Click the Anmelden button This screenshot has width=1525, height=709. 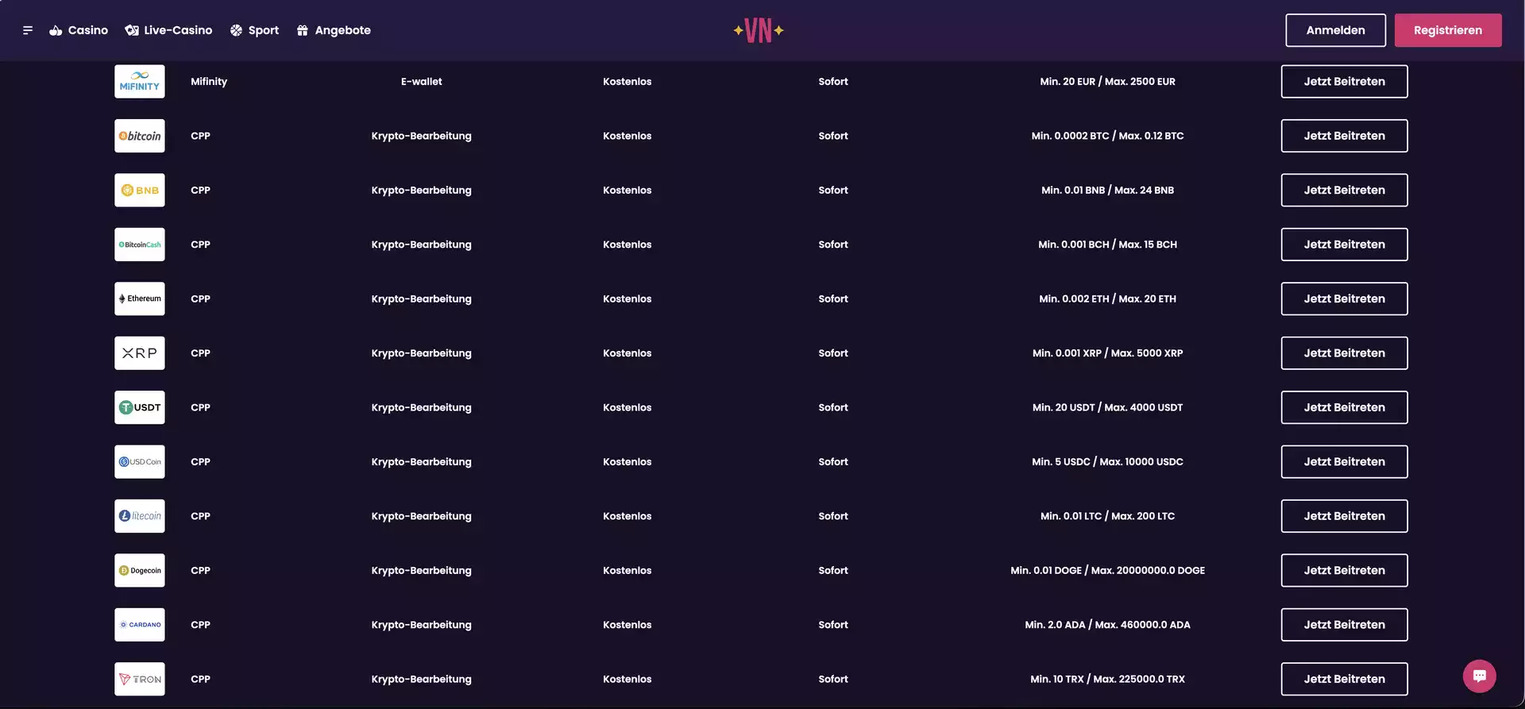1335,30
